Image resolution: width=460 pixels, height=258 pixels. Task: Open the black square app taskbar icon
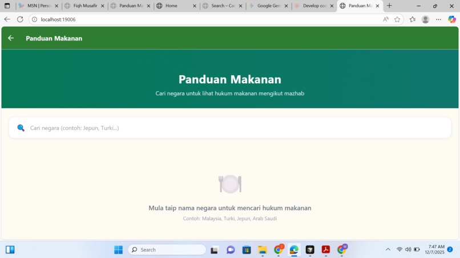tap(310, 250)
